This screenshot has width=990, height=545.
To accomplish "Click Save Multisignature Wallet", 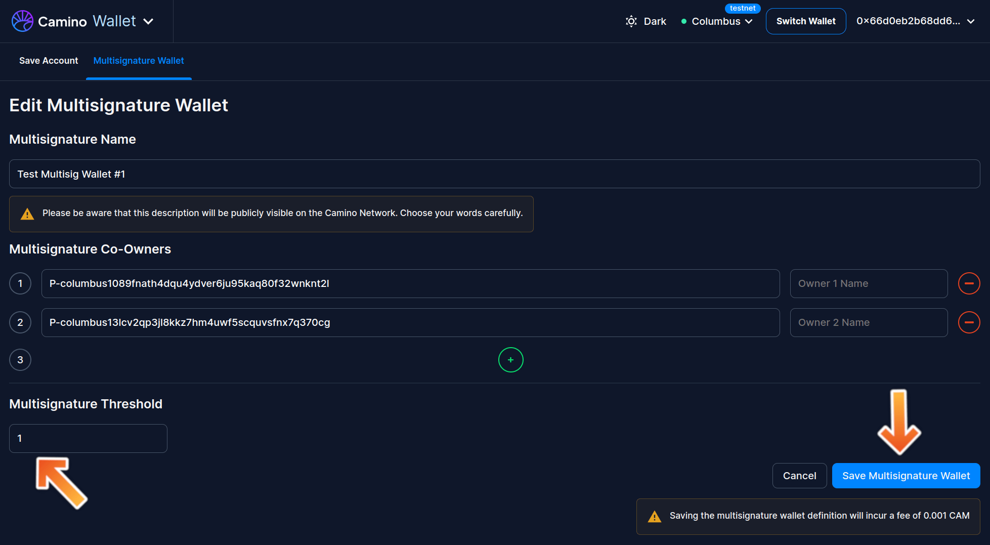I will 906,476.
